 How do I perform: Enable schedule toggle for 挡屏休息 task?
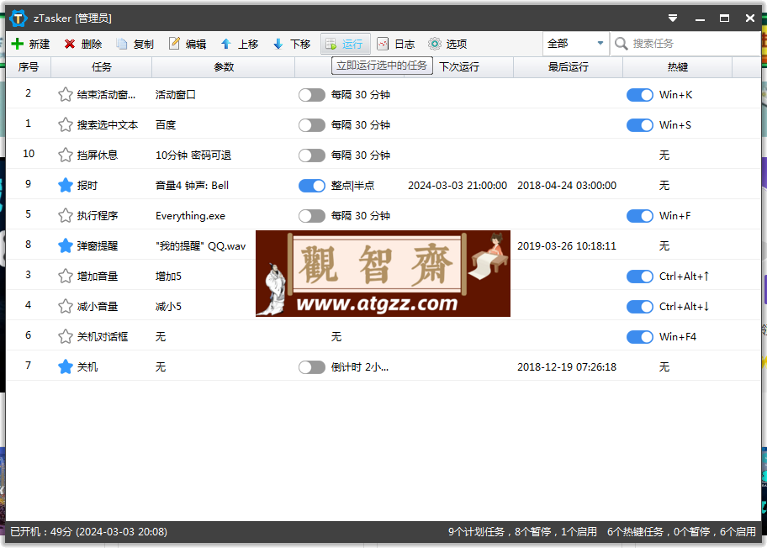click(x=311, y=155)
